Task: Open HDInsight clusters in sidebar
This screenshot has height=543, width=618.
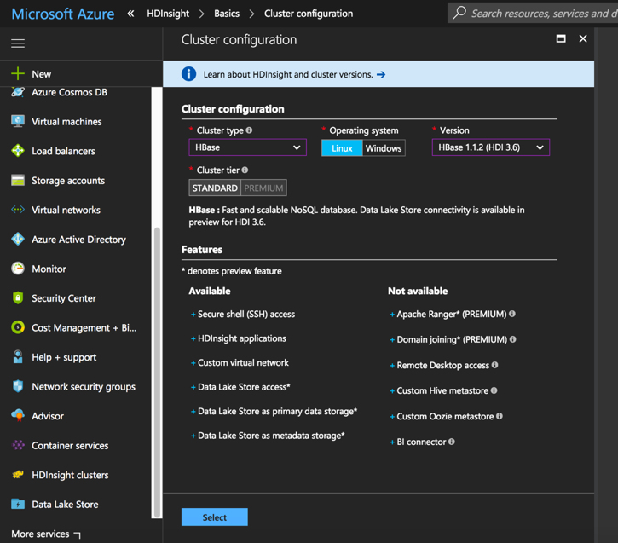Action: [x=70, y=475]
